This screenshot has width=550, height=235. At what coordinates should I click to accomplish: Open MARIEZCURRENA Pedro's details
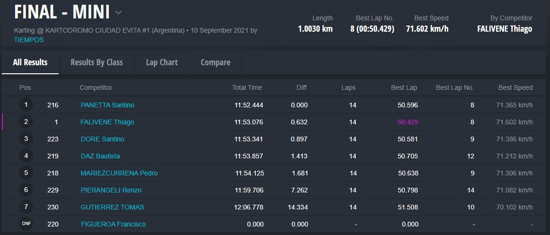point(119,173)
